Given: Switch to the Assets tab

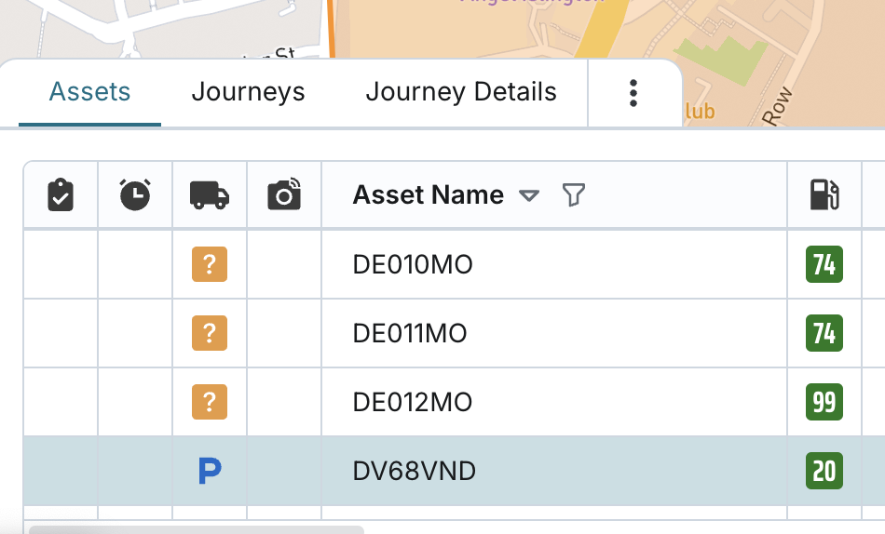Looking at the screenshot, I should (89, 92).
